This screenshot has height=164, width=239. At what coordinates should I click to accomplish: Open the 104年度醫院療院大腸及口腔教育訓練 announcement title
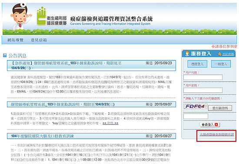43,136
